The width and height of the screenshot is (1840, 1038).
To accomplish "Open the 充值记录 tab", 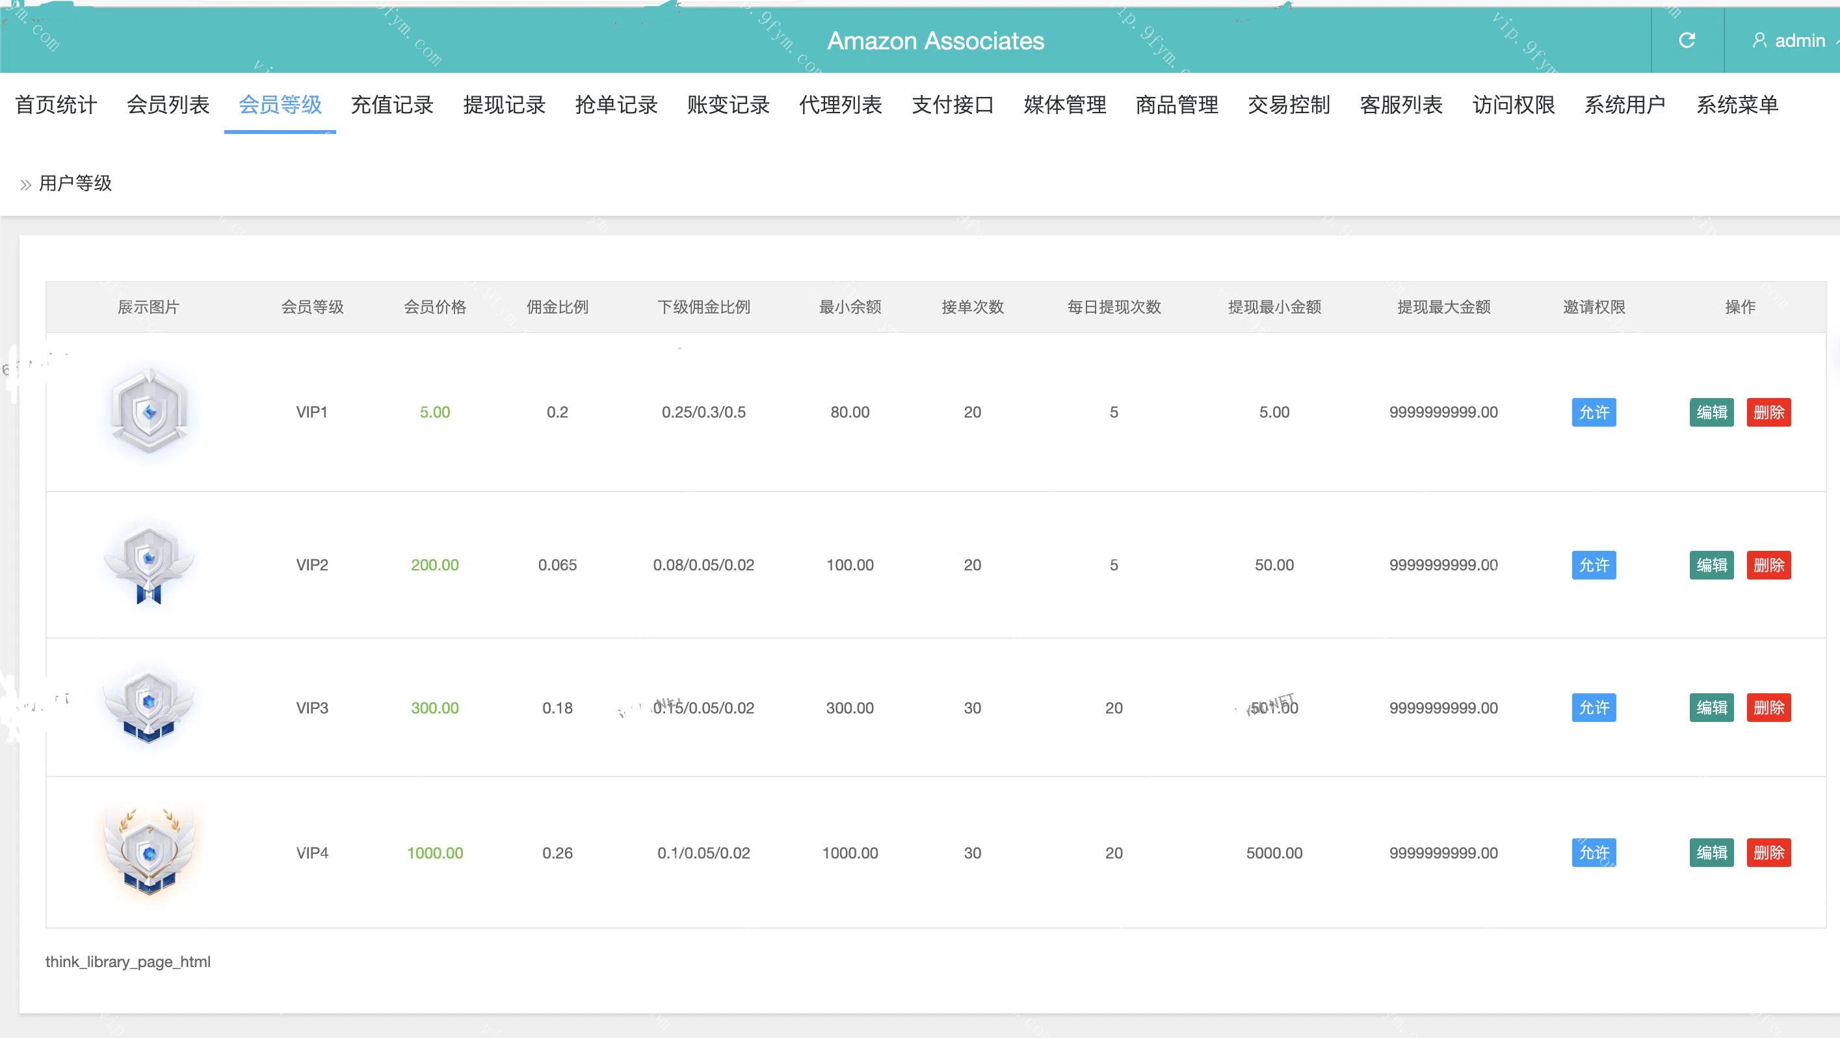I will click(392, 105).
